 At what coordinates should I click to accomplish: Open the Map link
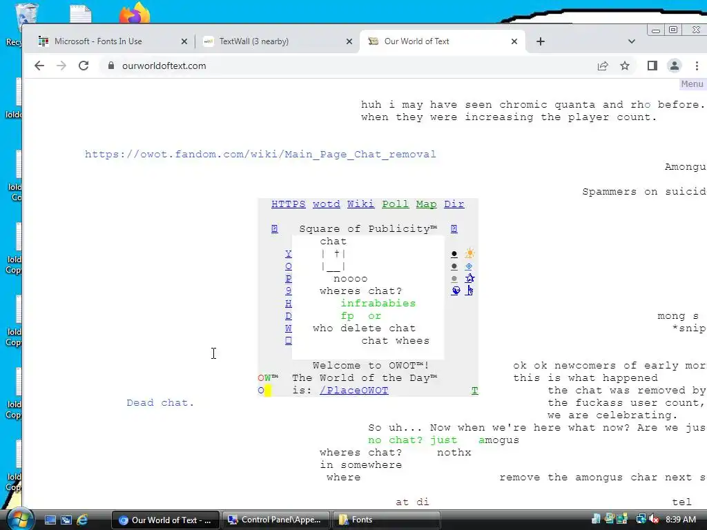(427, 204)
